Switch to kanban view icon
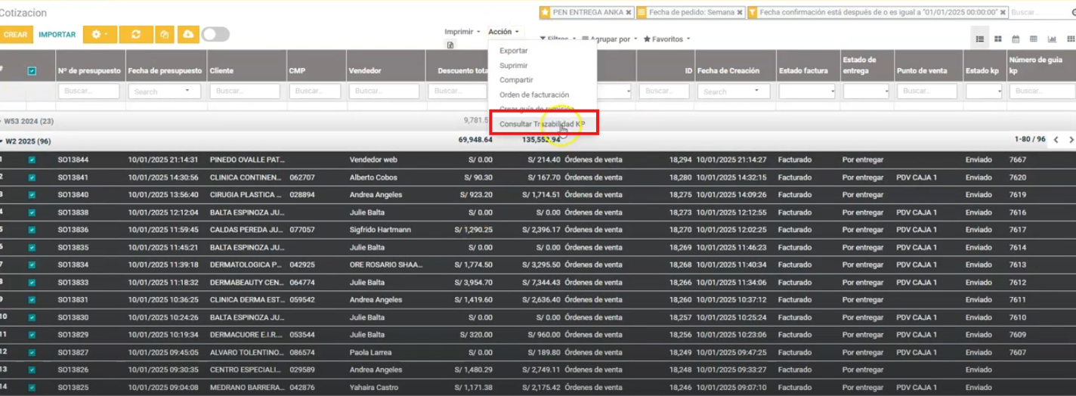The image size is (1076, 396). pyautogui.click(x=997, y=39)
